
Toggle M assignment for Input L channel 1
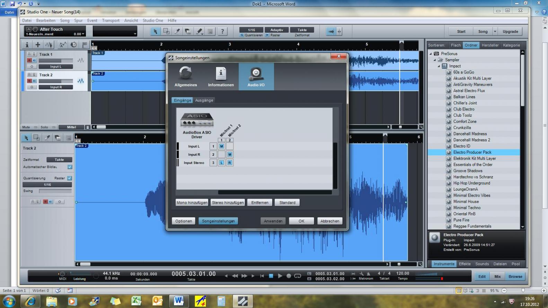(x=222, y=146)
